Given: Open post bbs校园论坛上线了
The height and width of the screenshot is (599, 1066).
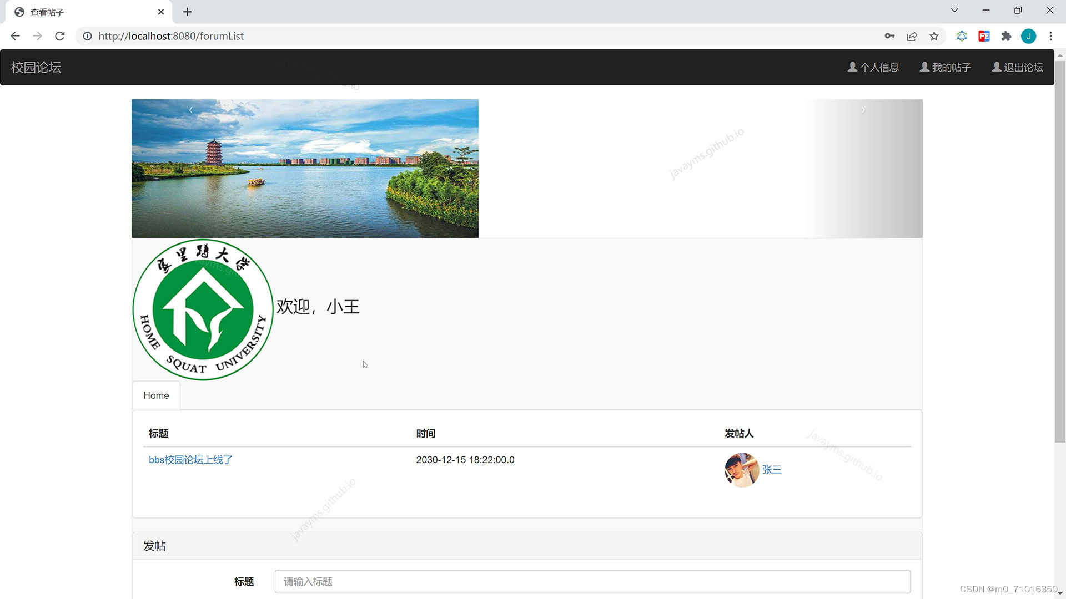Looking at the screenshot, I should 190,460.
